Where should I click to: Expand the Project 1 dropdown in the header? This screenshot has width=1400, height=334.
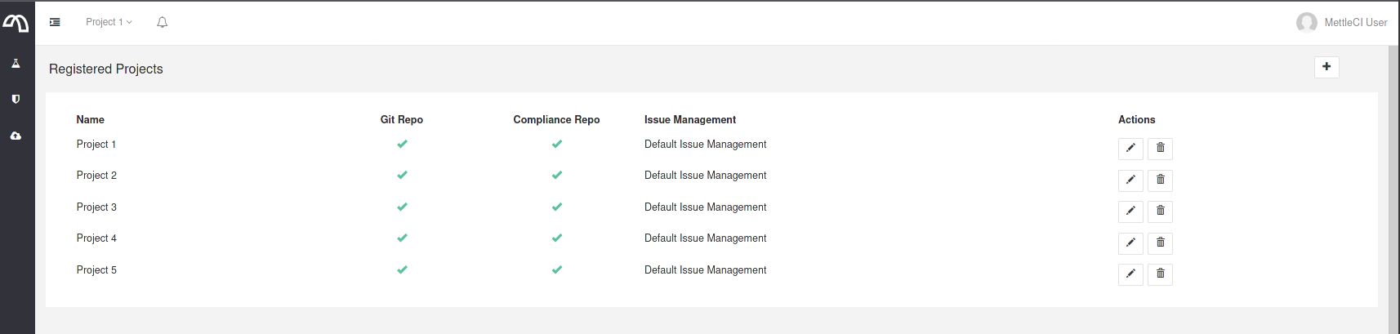click(x=109, y=22)
